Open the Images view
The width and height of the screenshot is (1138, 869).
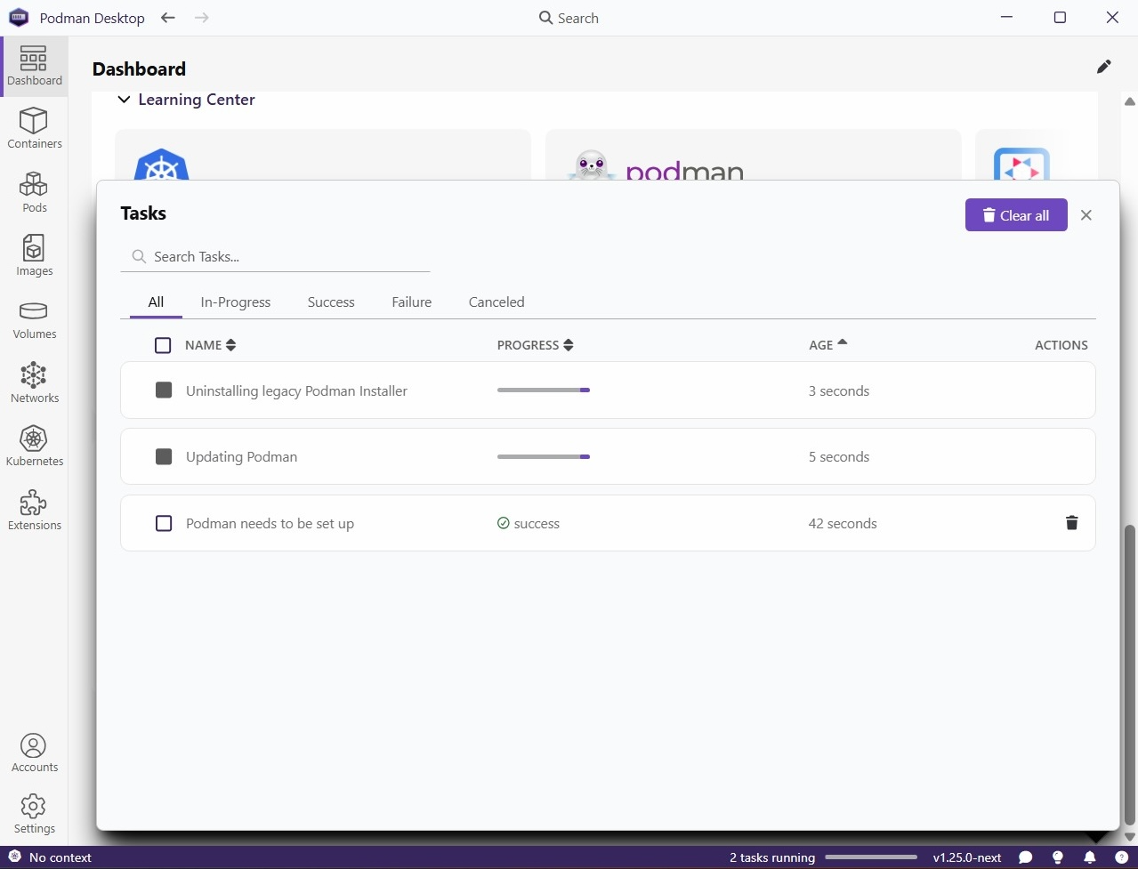coord(34,255)
